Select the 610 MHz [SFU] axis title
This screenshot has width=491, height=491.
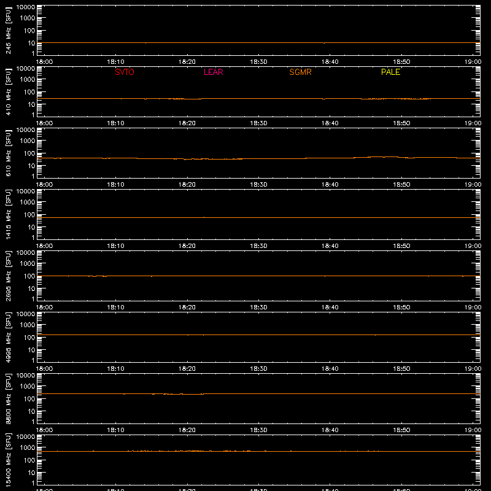[x=8, y=153]
